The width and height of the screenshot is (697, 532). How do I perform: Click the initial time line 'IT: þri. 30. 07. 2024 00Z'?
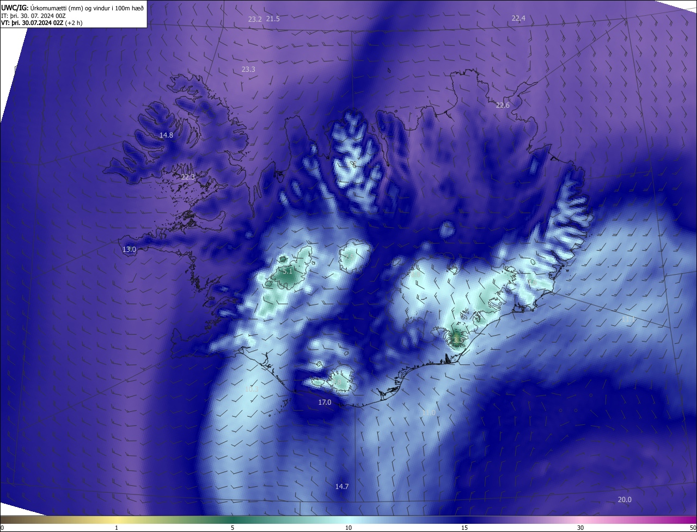(x=34, y=15)
